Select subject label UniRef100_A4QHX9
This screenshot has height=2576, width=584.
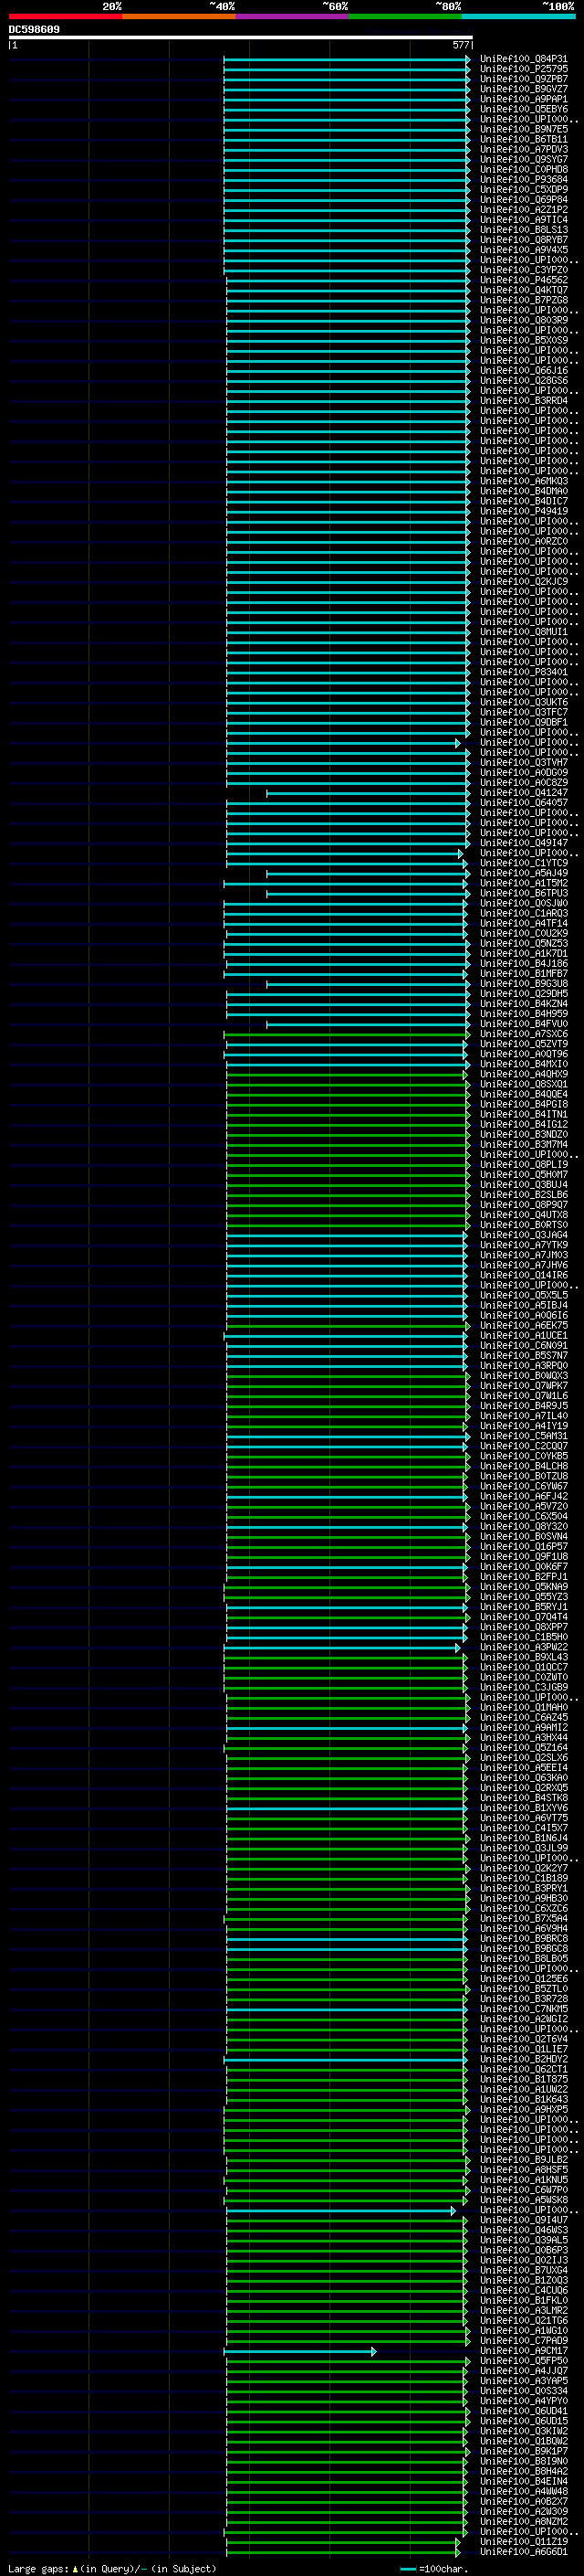[524, 1074]
